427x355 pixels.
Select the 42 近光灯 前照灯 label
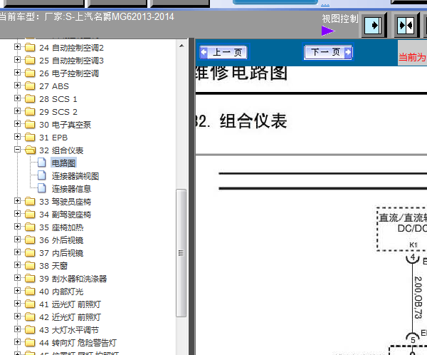click(x=70, y=317)
